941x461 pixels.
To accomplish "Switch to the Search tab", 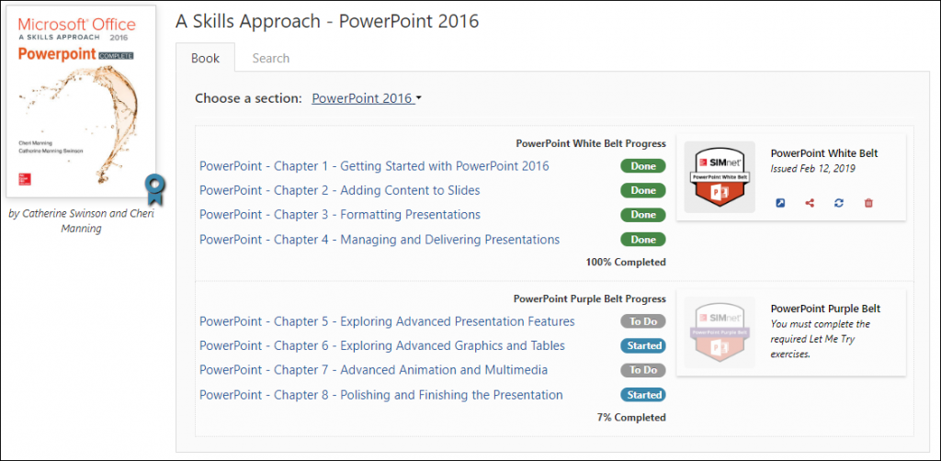I will click(271, 58).
